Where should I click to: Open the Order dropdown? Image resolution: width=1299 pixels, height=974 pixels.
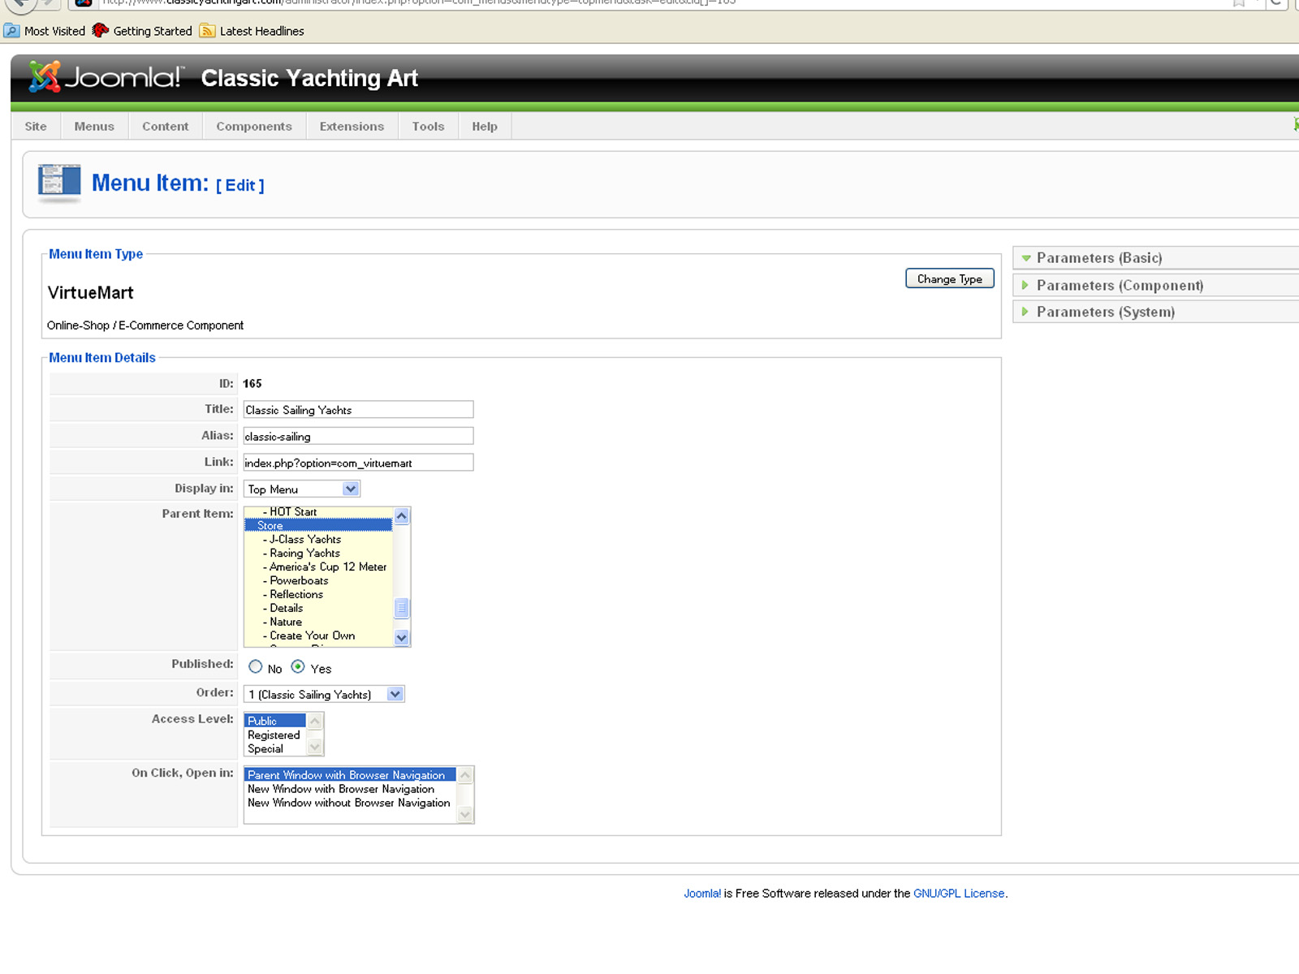(x=324, y=694)
